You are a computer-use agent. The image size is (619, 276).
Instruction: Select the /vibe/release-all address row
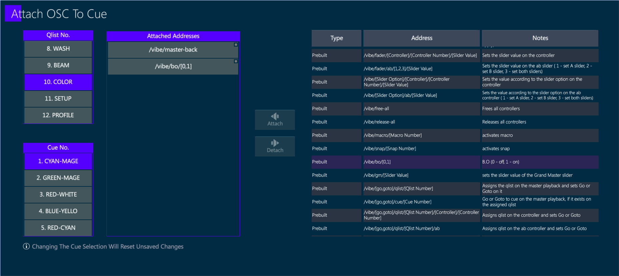click(x=421, y=122)
